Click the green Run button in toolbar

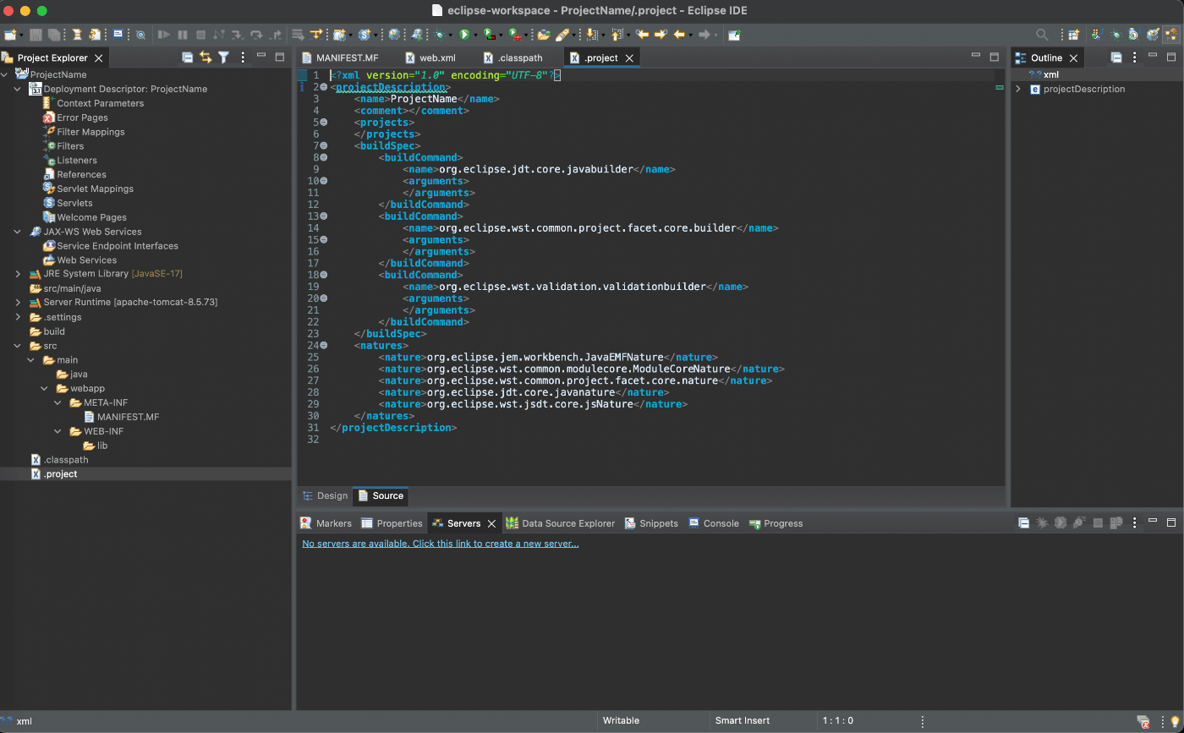click(x=464, y=35)
